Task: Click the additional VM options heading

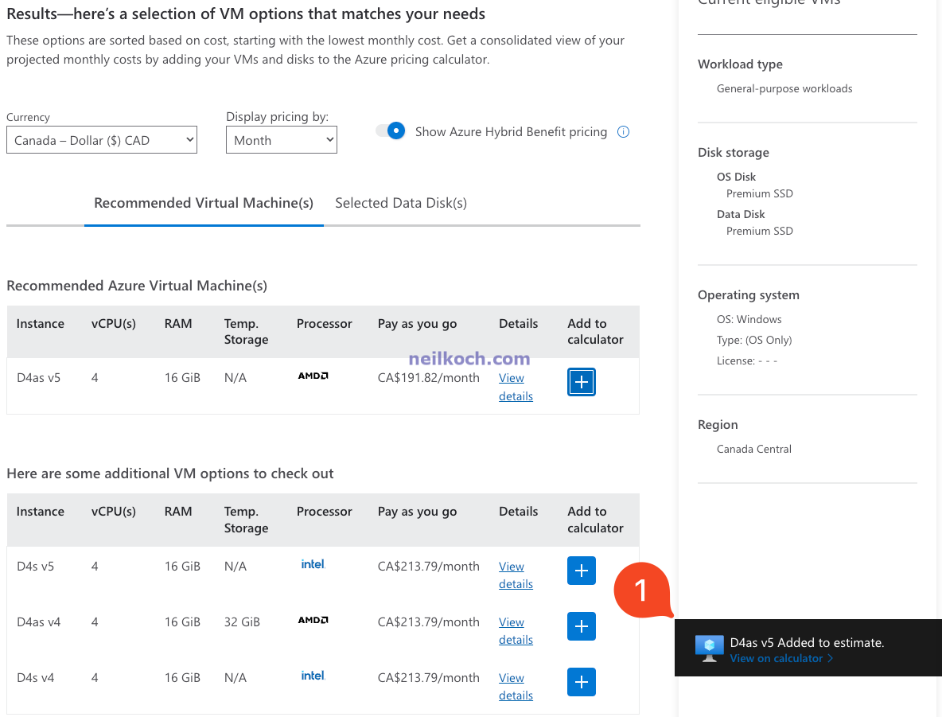Action: [170, 473]
